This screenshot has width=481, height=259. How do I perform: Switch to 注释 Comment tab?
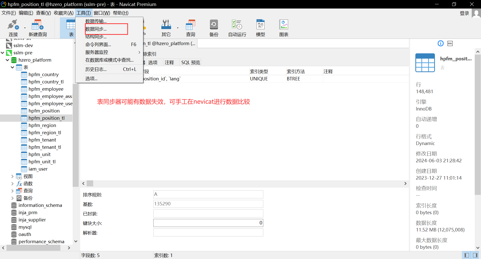[x=169, y=62]
